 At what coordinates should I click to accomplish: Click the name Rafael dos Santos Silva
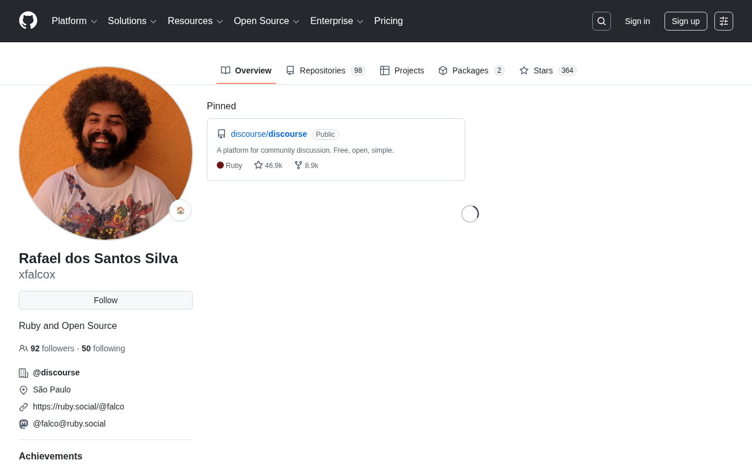pos(98,258)
